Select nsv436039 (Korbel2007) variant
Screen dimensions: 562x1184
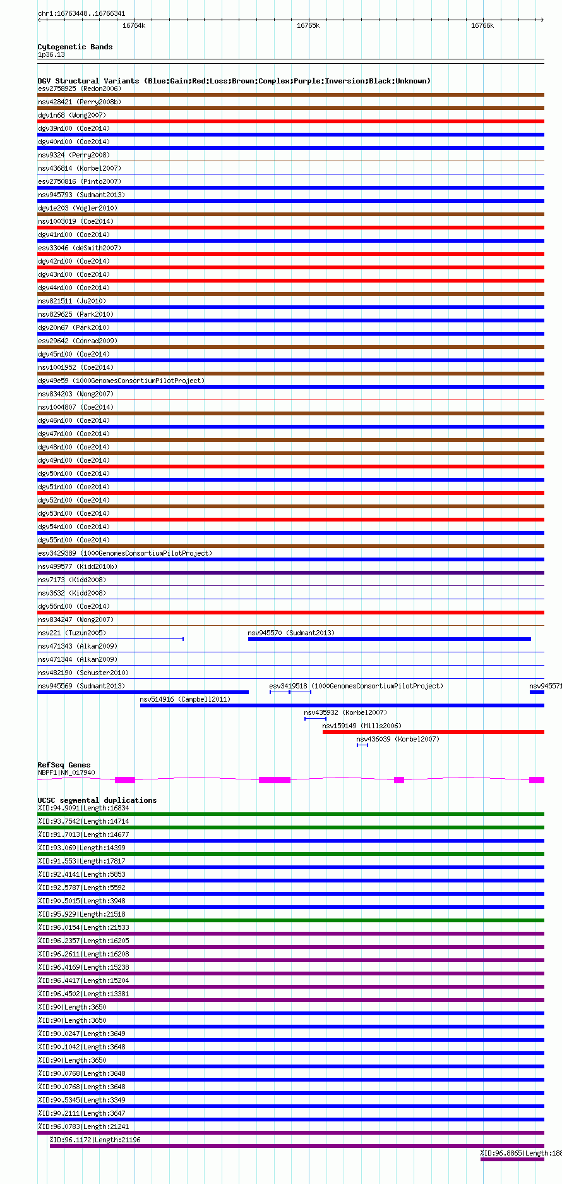coord(398,739)
